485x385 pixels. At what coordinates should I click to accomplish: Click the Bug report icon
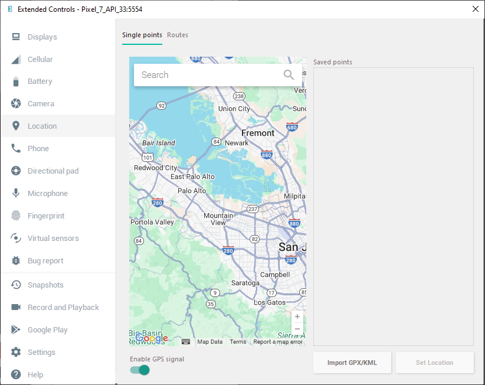click(x=16, y=260)
